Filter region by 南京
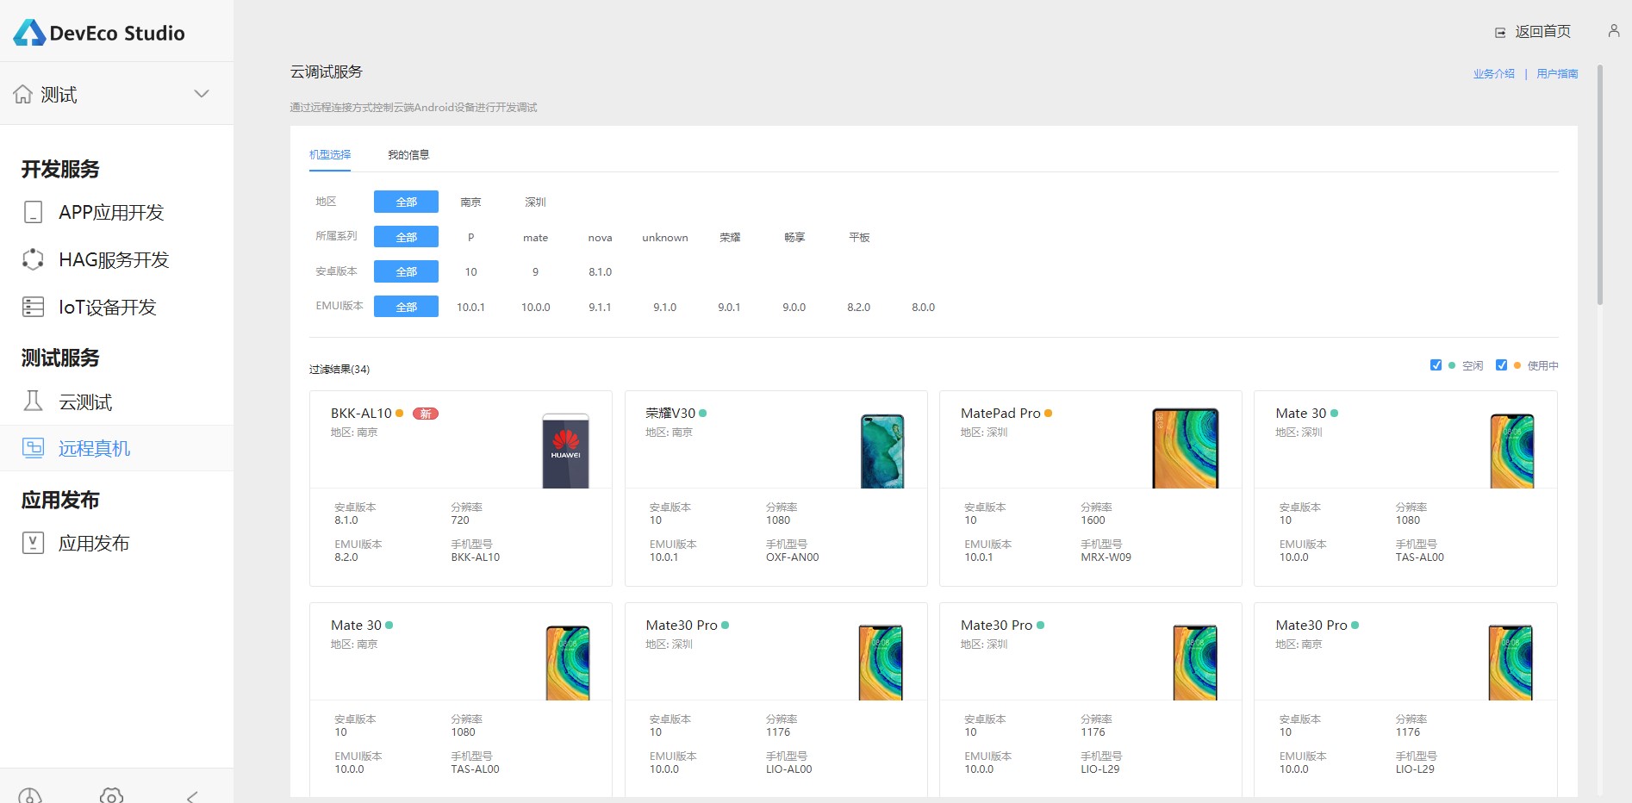Screen dimensions: 1632x803 pyautogui.click(x=470, y=202)
